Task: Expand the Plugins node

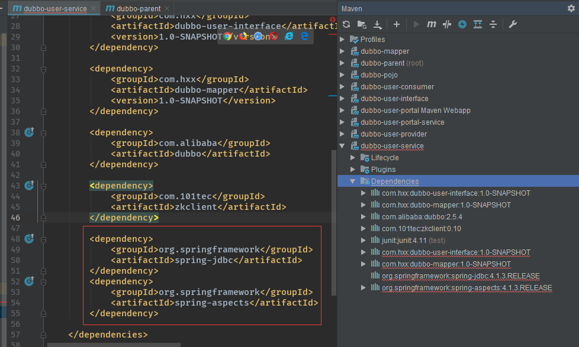Action: click(353, 169)
